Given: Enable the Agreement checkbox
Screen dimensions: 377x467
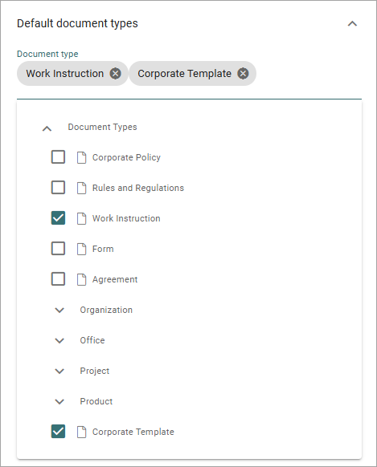Looking at the screenshot, I should coord(58,279).
